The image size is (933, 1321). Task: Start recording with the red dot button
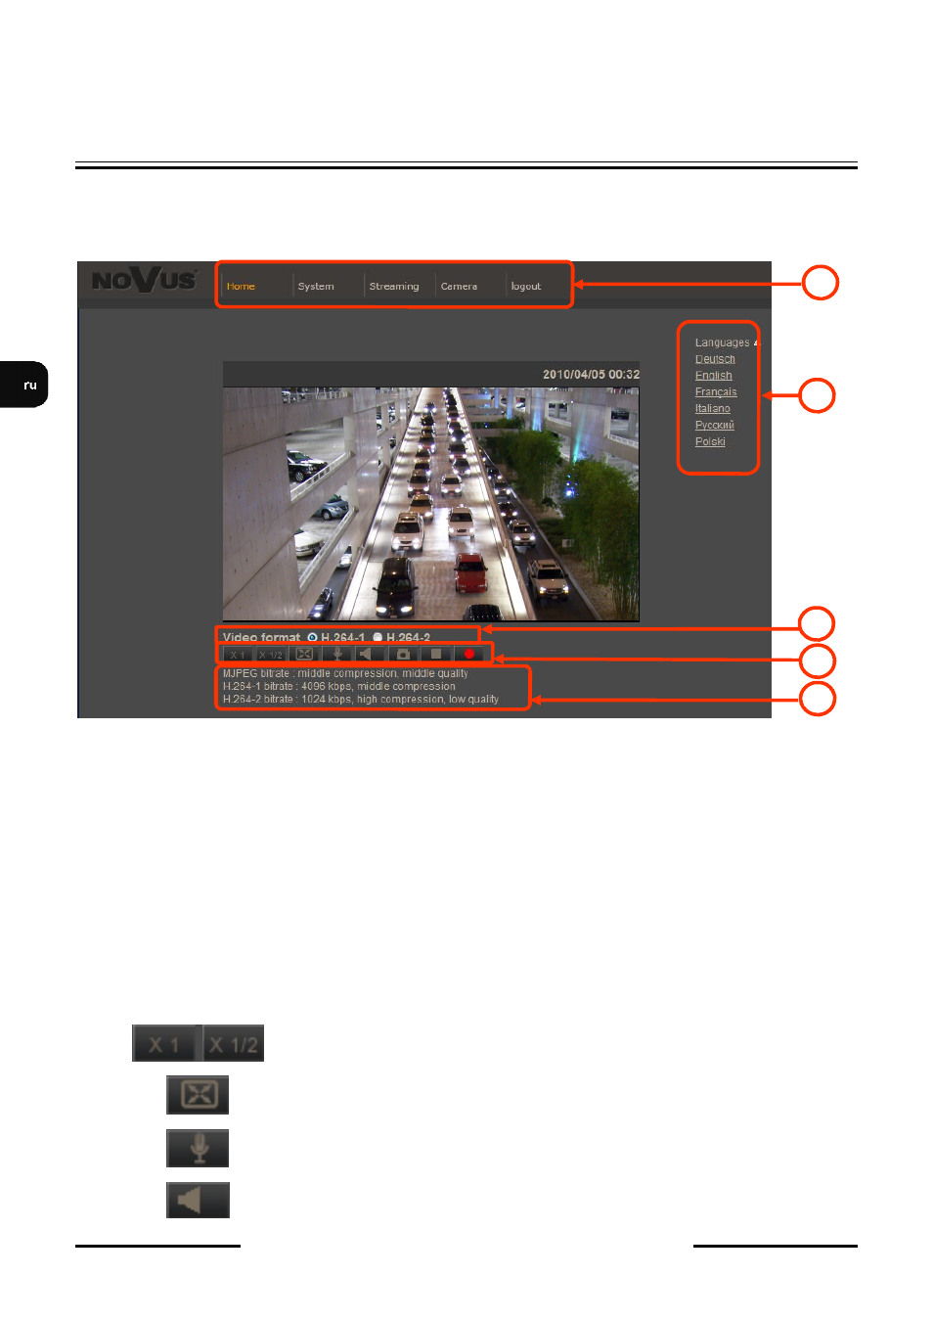(x=469, y=654)
